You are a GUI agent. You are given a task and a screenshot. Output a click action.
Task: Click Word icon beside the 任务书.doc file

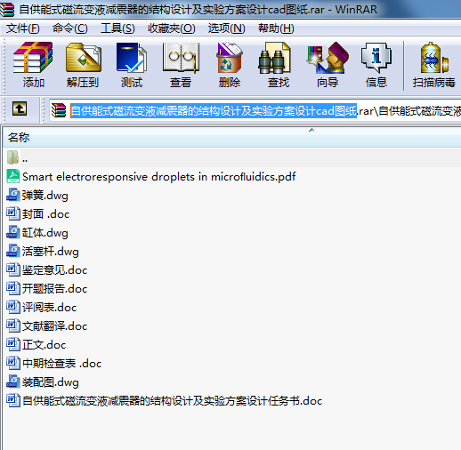[x=13, y=400]
